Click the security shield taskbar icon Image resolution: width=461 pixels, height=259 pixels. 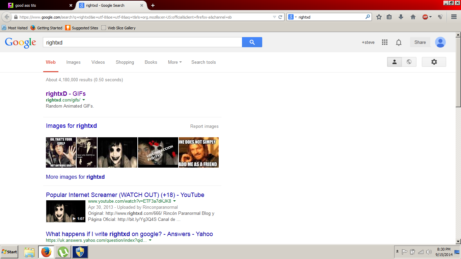tap(80, 252)
